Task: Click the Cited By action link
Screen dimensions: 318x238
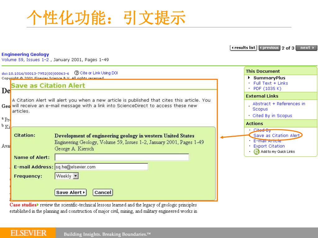Action: pyautogui.click(x=262, y=130)
